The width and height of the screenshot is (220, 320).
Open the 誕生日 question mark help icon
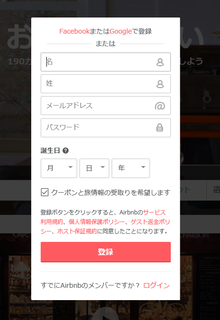coord(65,151)
